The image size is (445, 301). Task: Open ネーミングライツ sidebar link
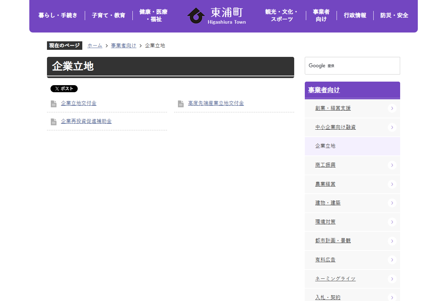[x=336, y=279]
